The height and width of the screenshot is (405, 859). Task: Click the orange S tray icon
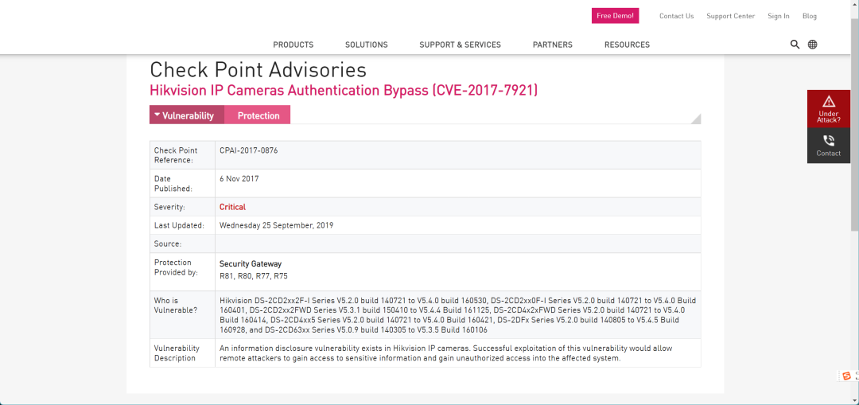[847, 376]
